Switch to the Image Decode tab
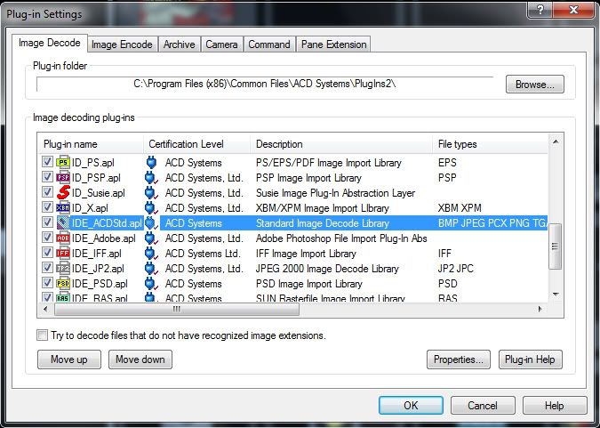Viewport: 600px width, 428px height. point(50,43)
